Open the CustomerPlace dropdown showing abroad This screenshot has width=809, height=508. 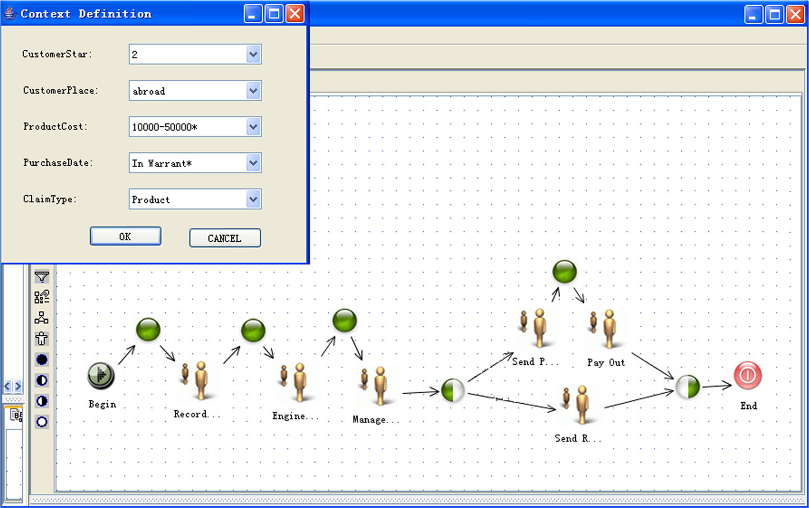coord(253,91)
